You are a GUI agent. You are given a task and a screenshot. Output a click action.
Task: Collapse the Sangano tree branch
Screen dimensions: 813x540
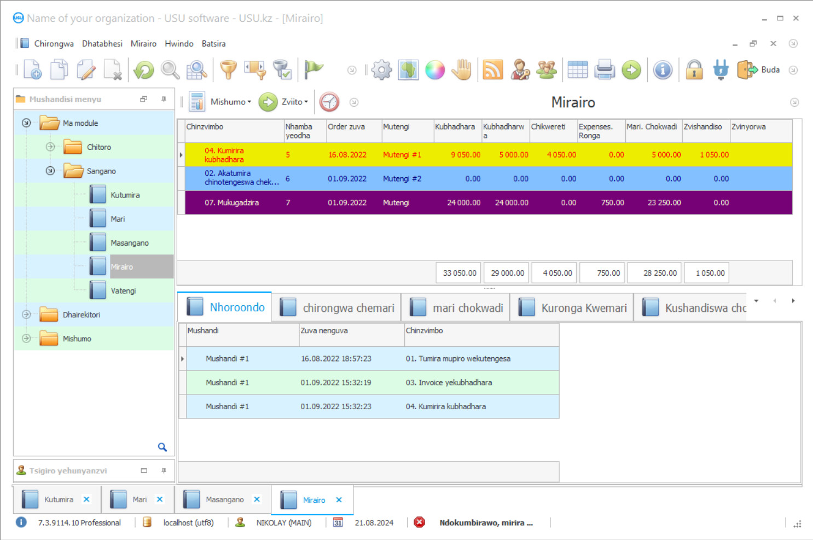tap(50, 171)
